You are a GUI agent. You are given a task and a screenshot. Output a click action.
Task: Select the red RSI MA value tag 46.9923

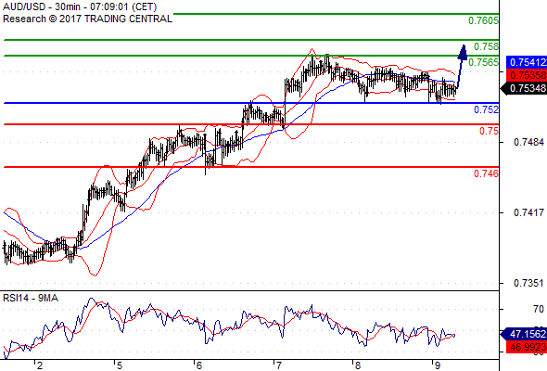point(527,347)
